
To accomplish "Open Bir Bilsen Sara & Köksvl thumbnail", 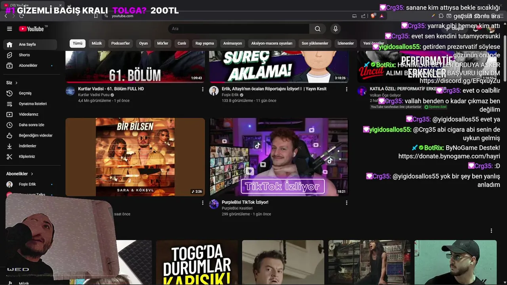I will point(135,157).
